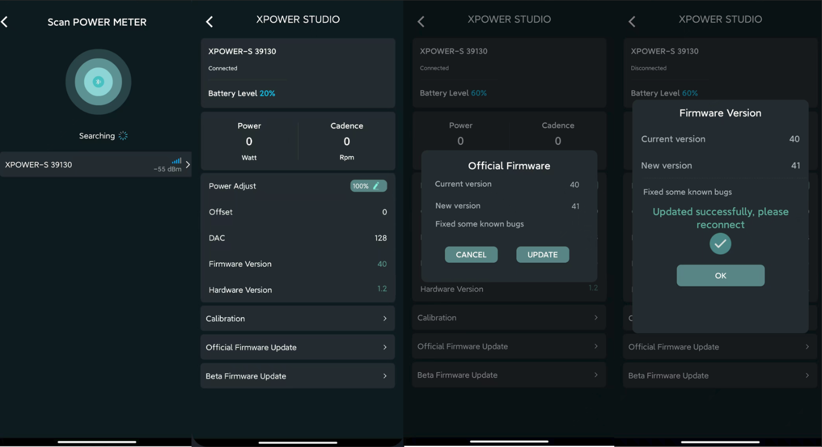Tap the back arrow beside Scan POWER METER

[x=5, y=22]
